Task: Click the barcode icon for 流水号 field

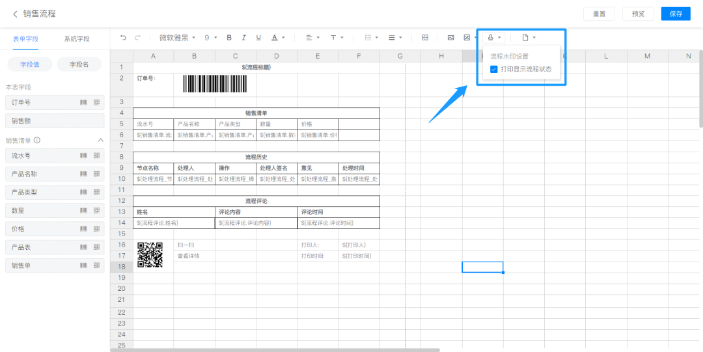Action: pyautogui.click(x=84, y=156)
